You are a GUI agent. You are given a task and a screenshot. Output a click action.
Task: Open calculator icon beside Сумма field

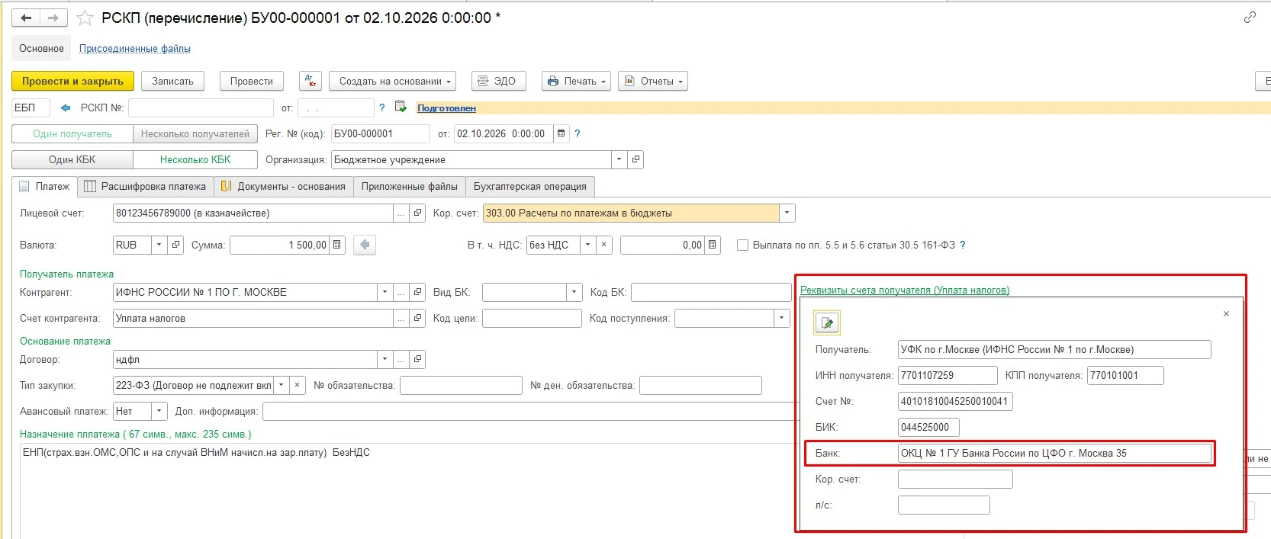tap(337, 245)
